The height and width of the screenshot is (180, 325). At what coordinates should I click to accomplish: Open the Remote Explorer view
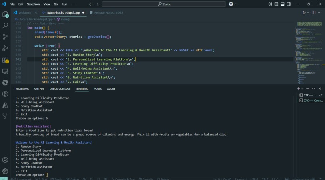(5, 71)
